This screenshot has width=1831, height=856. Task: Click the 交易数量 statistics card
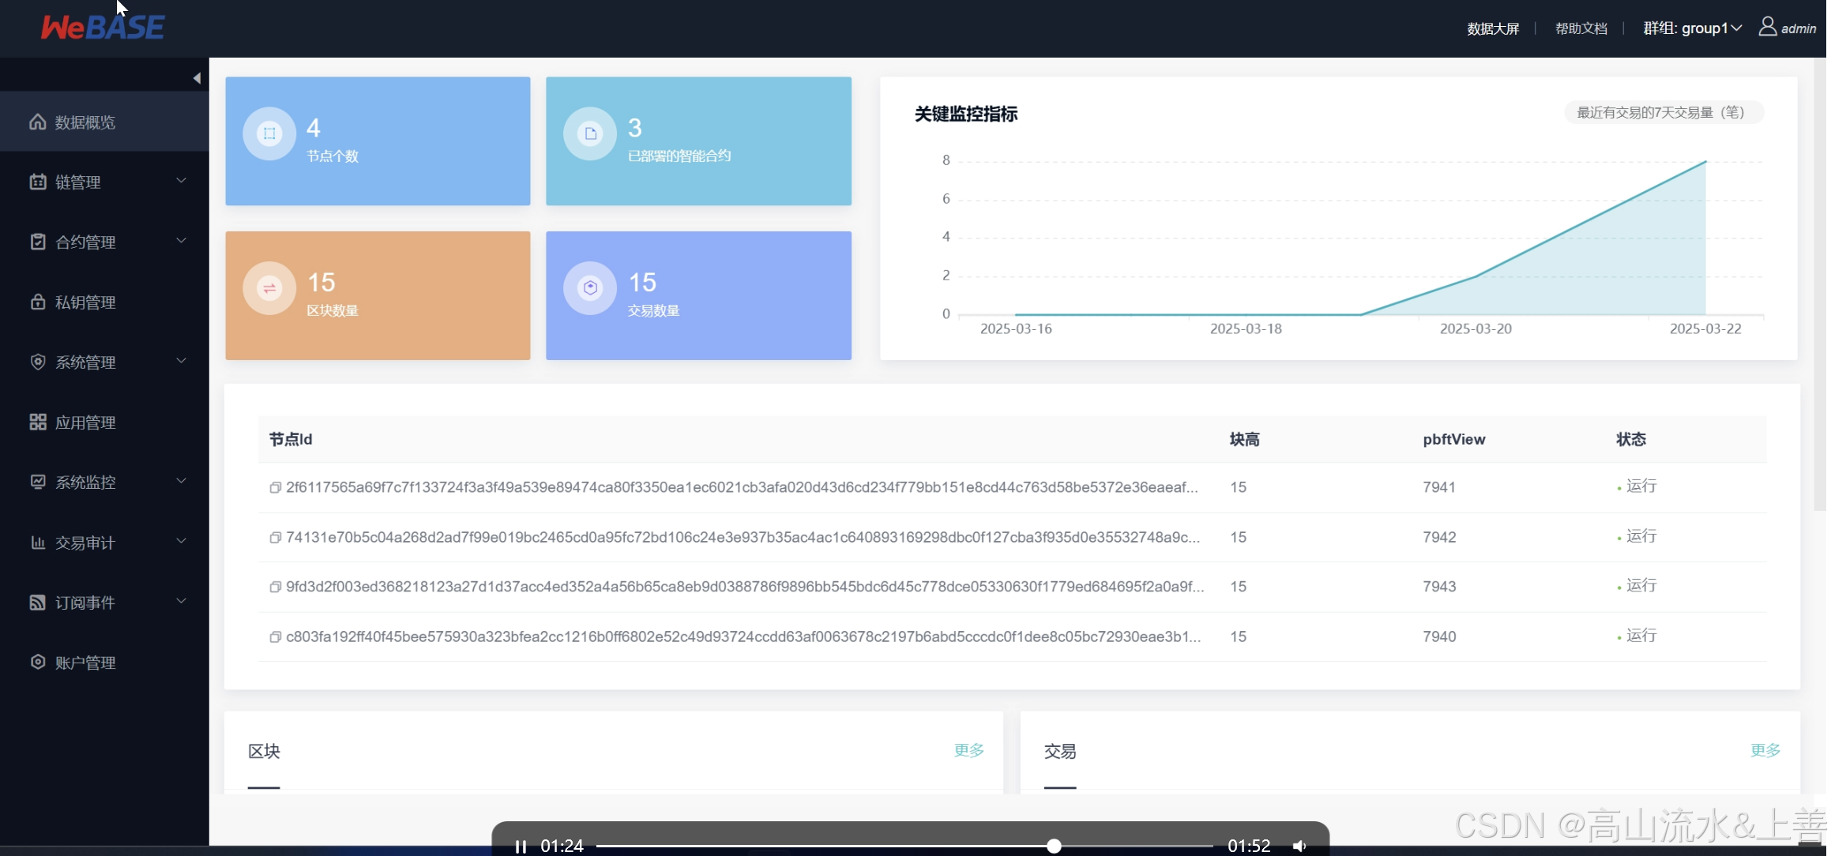click(x=698, y=295)
